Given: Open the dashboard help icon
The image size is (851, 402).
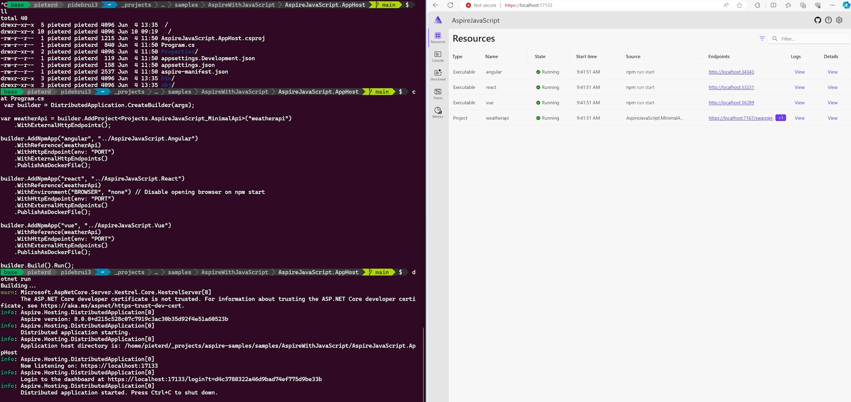Looking at the screenshot, I should click(828, 20).
